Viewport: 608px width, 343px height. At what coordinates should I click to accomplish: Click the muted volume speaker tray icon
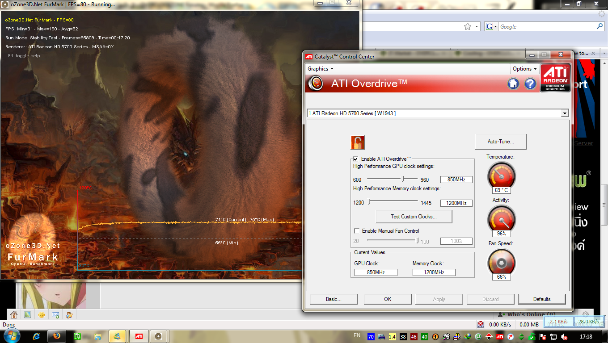[564, 337]
